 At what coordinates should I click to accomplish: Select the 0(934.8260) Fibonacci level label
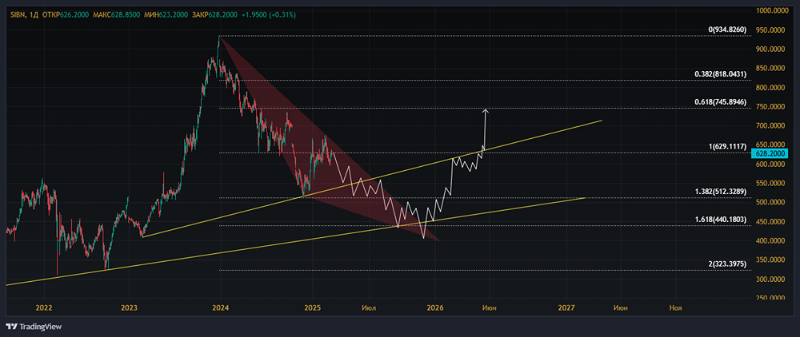tap(727, 30)
